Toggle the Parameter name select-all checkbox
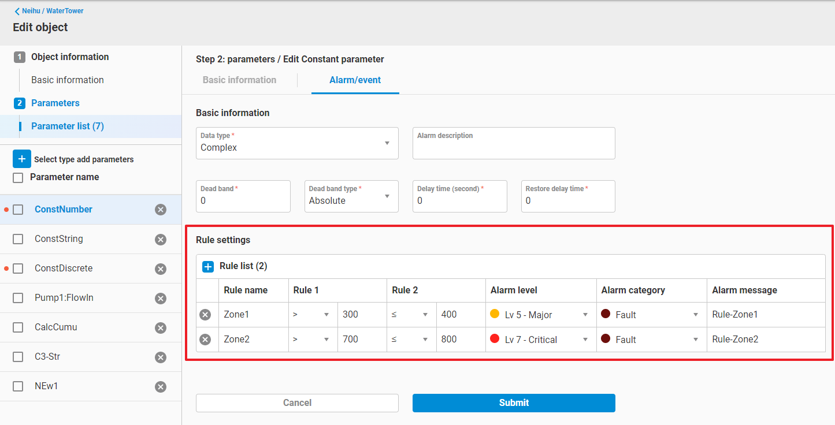 pyautogui.click(x=18, y=177)
